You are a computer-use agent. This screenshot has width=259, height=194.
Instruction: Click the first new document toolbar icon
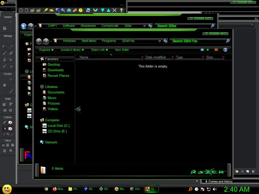coord(21,10)
